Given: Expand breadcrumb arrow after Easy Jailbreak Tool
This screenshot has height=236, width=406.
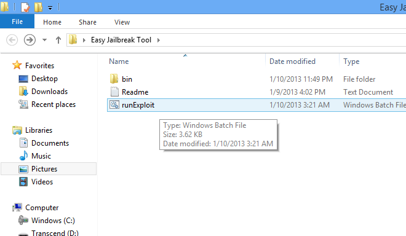Looking at the screenshot, I should (x=159, y=40).
